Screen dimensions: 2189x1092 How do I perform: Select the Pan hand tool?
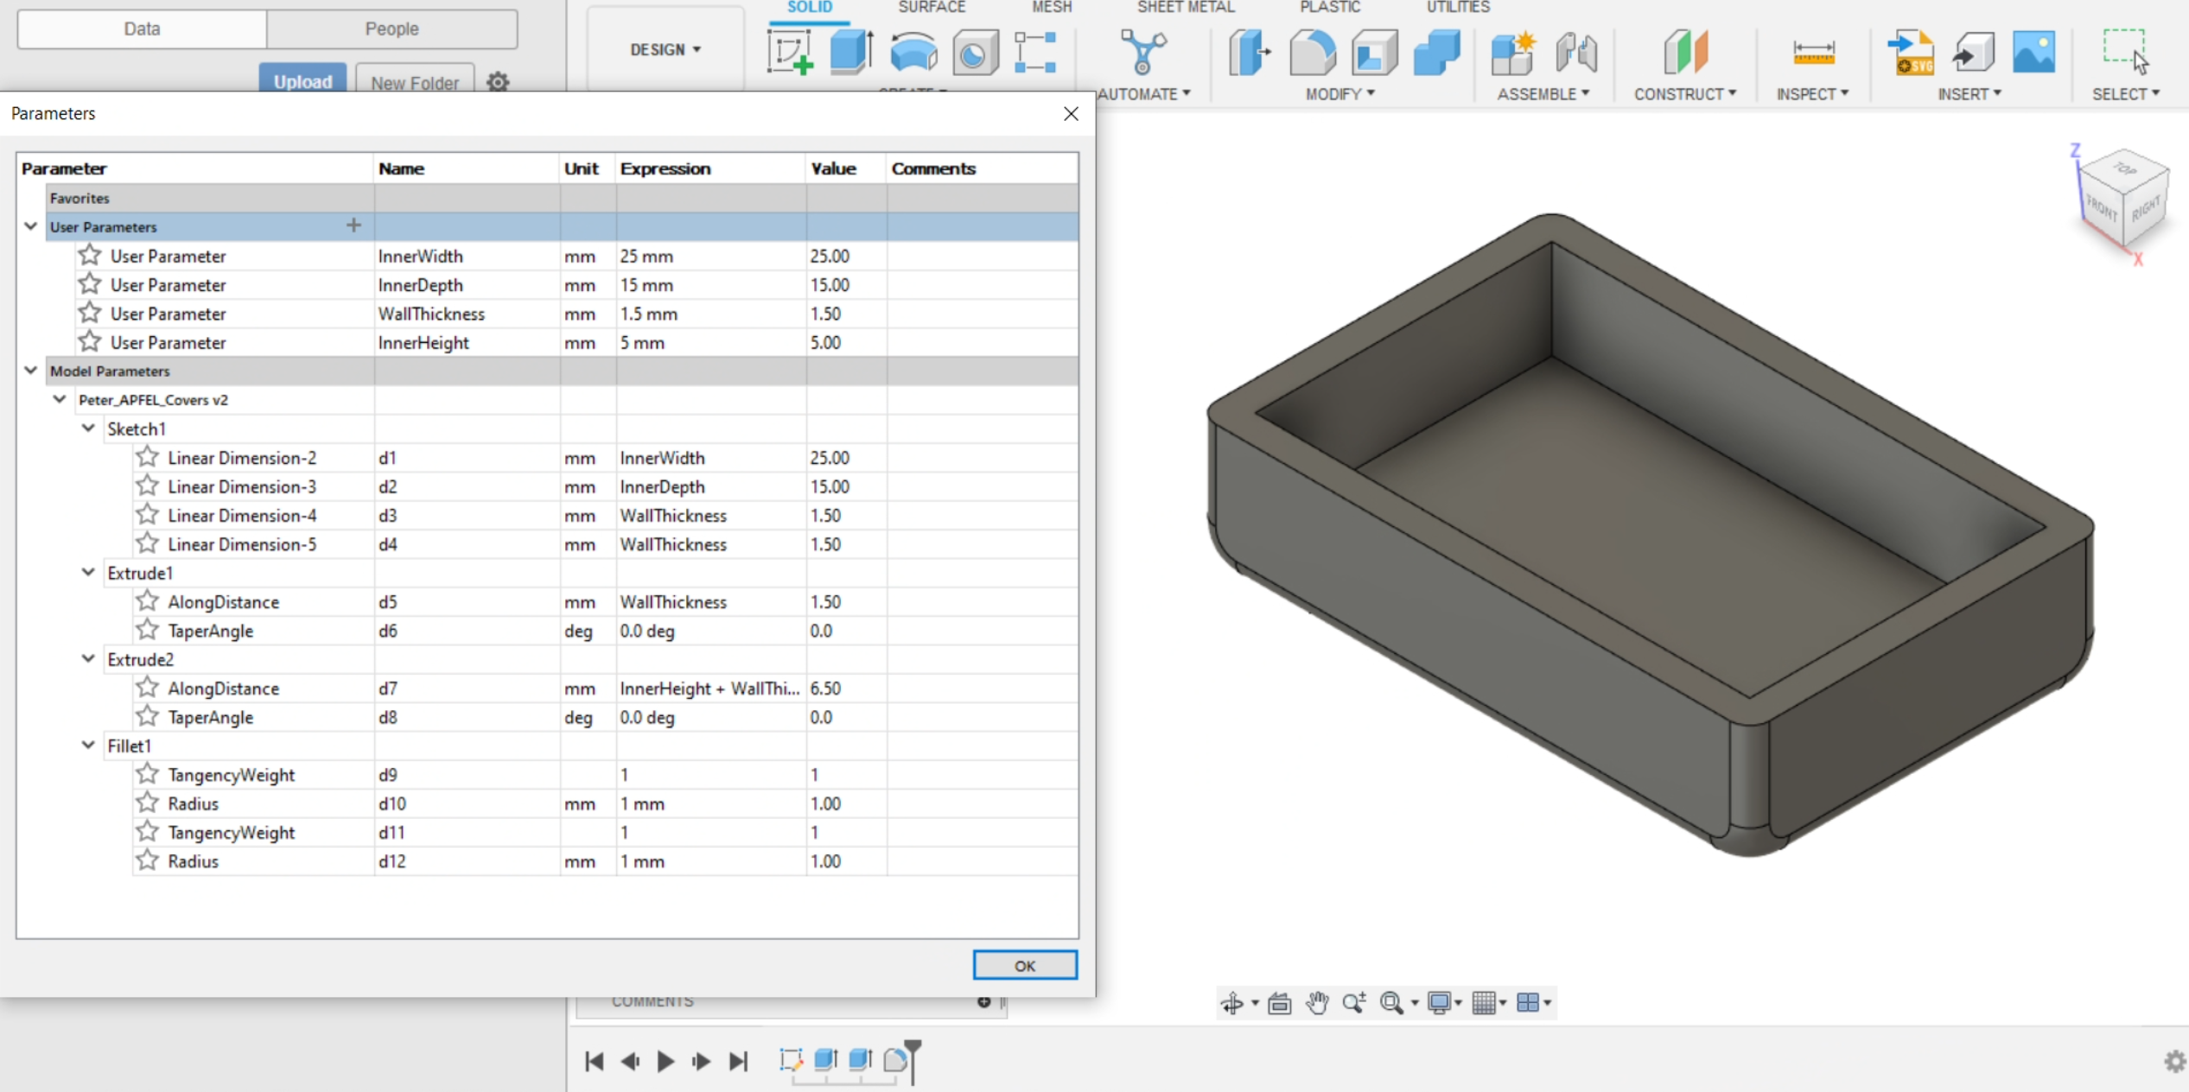click(1317, 1002)
